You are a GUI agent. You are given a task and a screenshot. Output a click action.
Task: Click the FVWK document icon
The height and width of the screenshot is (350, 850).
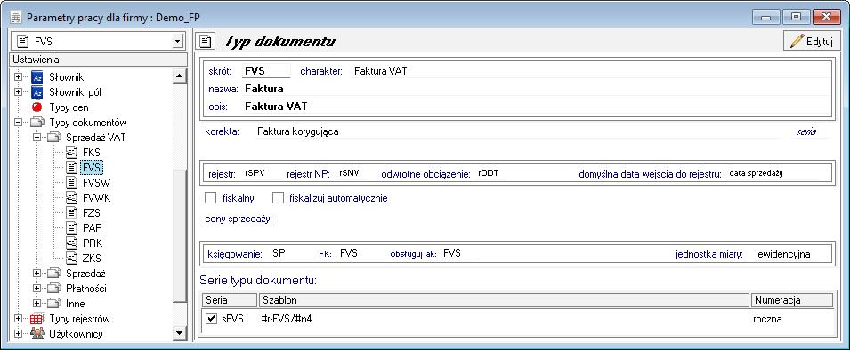(72, 198)
